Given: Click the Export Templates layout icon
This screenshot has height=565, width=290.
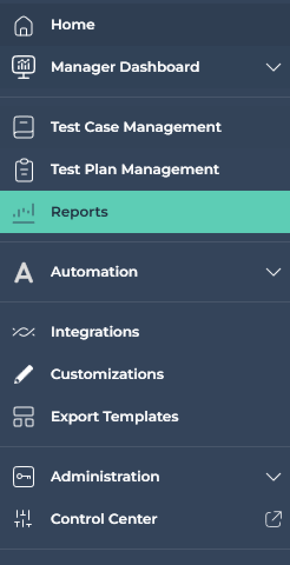Looking at the screenshot, I should [24, 417].
